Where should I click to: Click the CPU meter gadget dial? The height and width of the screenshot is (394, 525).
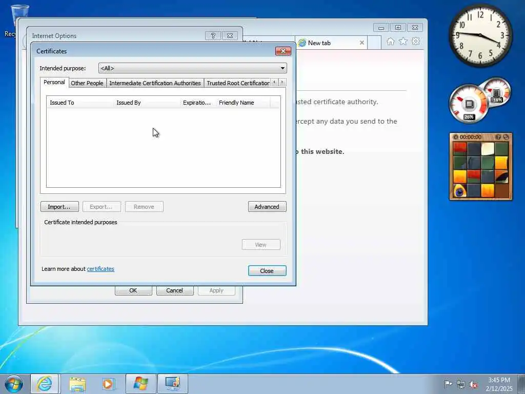(x=469, y=104)
